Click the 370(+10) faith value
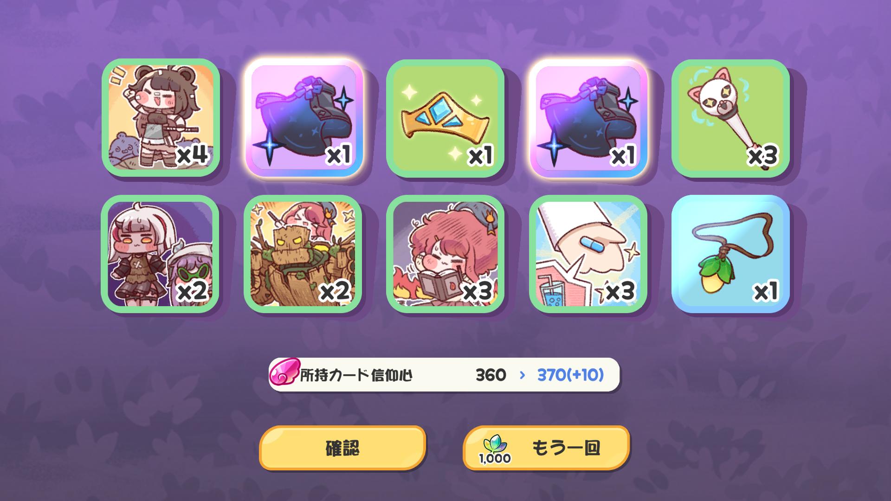The image size is (891, 501). tap(570, 375)
